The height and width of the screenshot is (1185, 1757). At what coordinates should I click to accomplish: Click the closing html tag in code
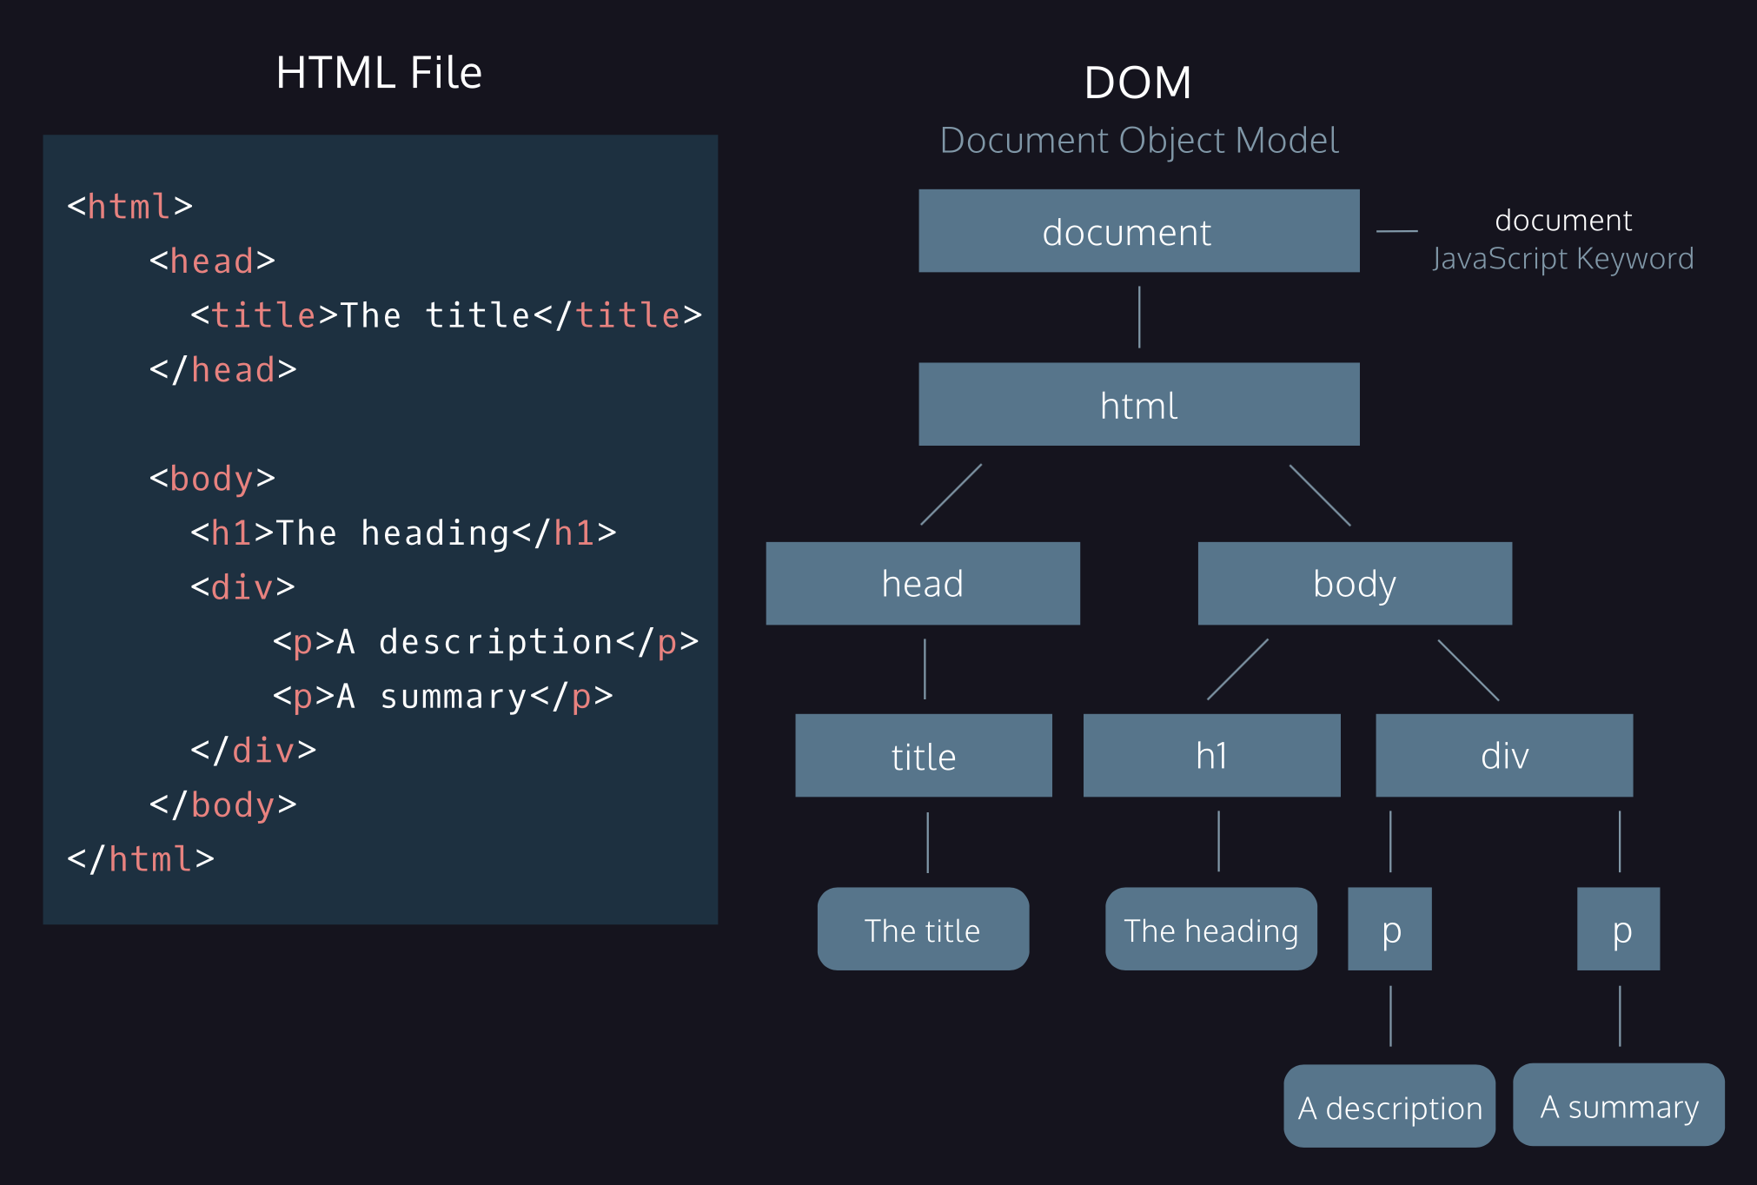141,859
